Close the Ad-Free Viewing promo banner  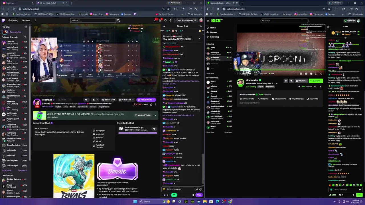tap(155, 115)
